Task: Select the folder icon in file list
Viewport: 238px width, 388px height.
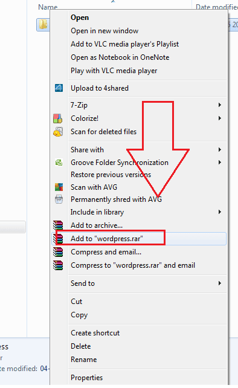Action: 43,25
